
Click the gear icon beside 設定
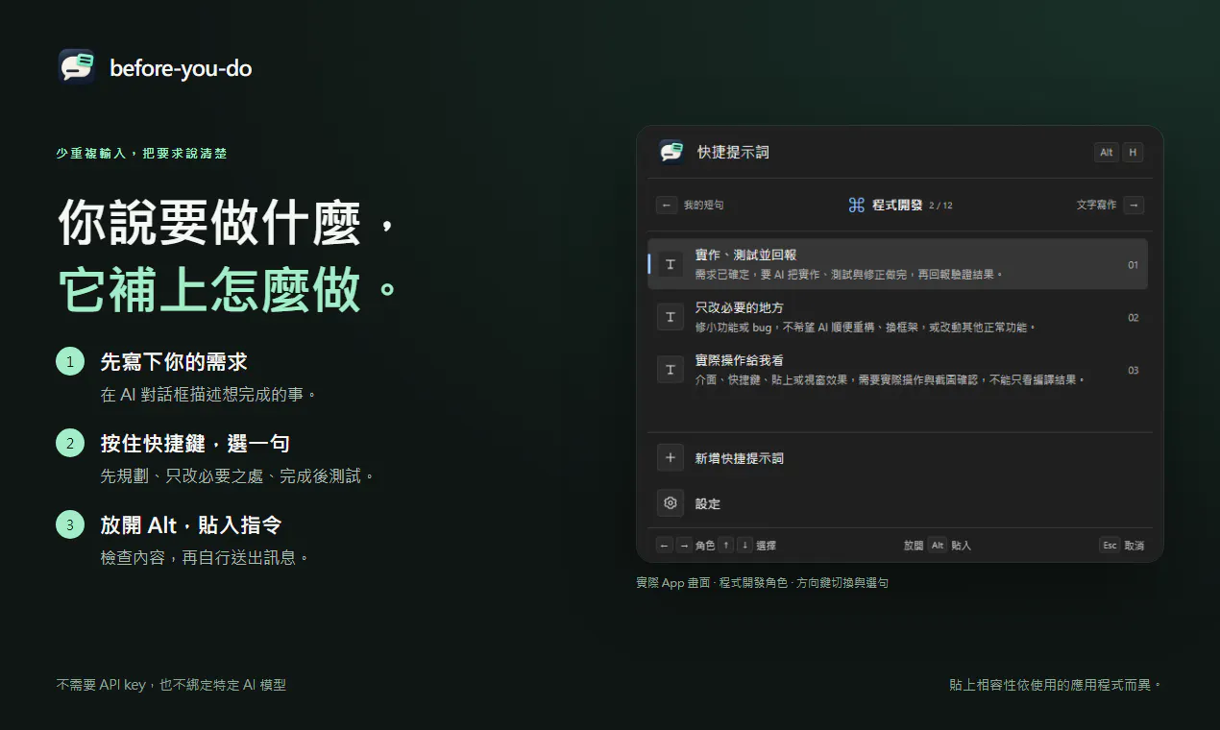(x=671, y=503)
